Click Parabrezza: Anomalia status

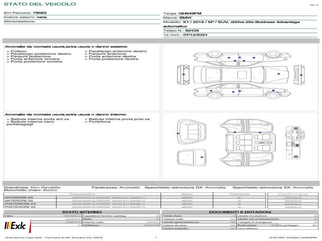[x=116, y=187]
